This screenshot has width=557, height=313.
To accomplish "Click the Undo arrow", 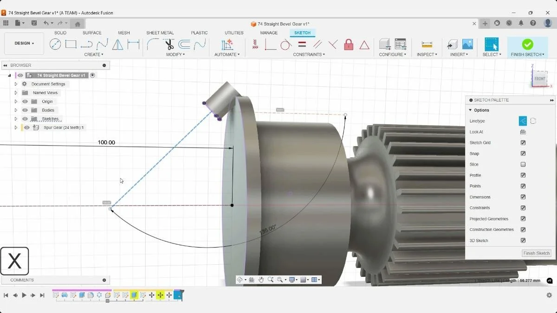I will click(46, 23).
